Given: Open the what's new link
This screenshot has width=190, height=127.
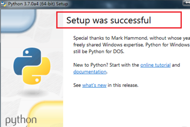Looking at the screenshot, I should pos(94,85).
